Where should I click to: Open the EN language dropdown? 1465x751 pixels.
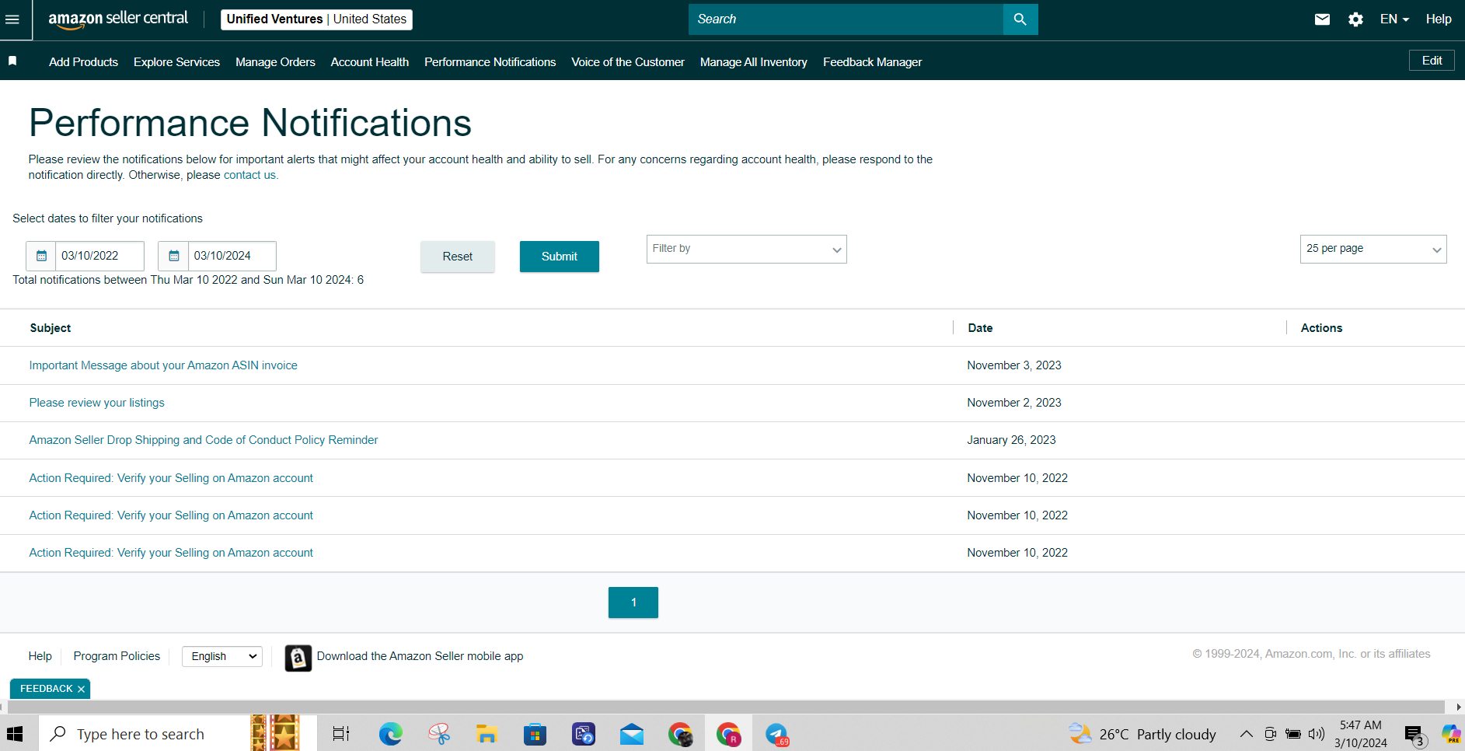click(1394, 19)
